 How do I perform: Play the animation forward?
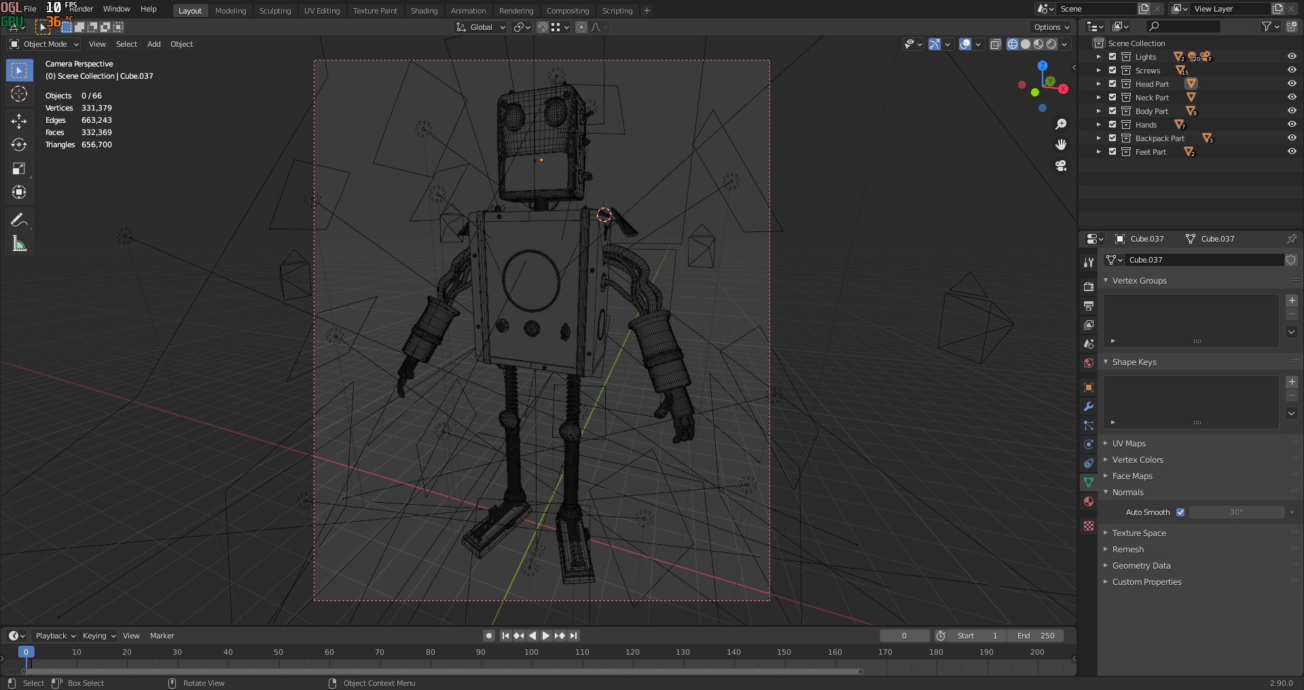[x=546, y=636]
